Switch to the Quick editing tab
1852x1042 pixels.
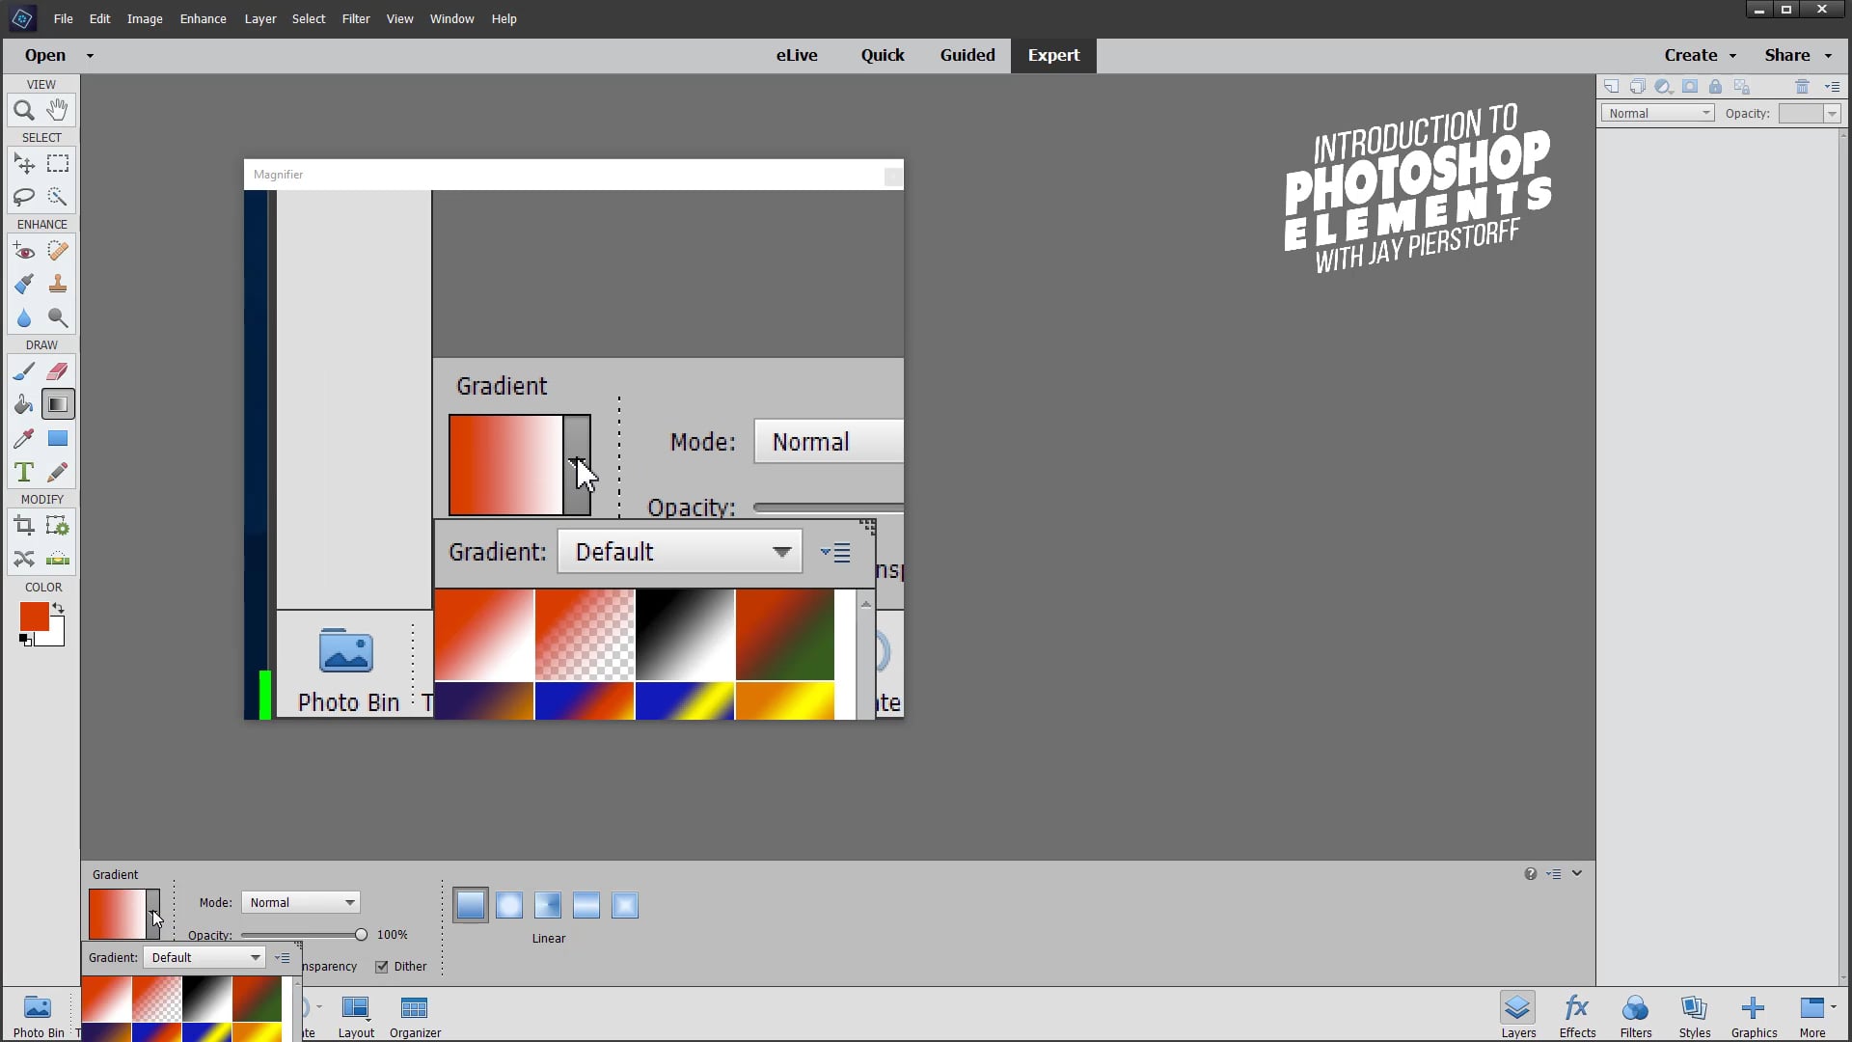[x=883, y=55]
